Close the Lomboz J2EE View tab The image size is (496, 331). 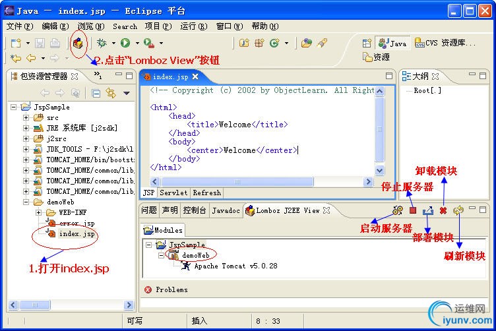(326, 210)
